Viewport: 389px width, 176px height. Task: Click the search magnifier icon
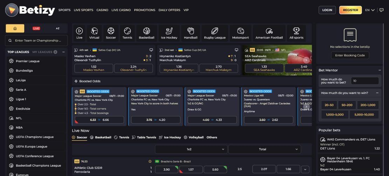tap(10, 40)
